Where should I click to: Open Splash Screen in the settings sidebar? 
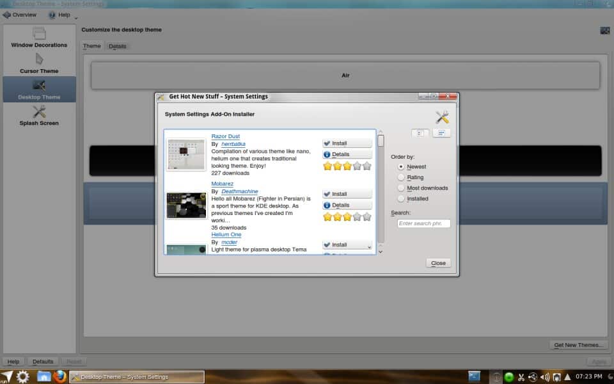click(39, 116)
